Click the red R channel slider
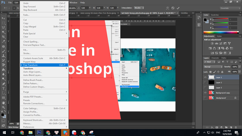 tap(220, 18)
